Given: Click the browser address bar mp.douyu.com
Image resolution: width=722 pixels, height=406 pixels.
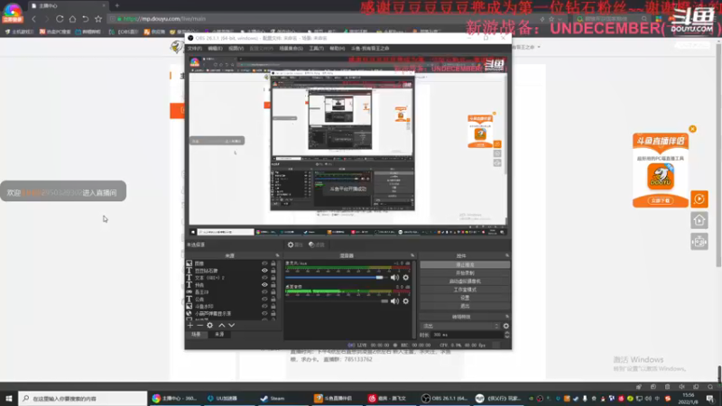Looking at the screenshot, I should point(164,19).
